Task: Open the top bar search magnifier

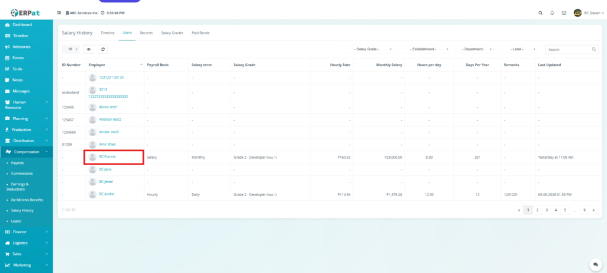Action: [539, 12]
